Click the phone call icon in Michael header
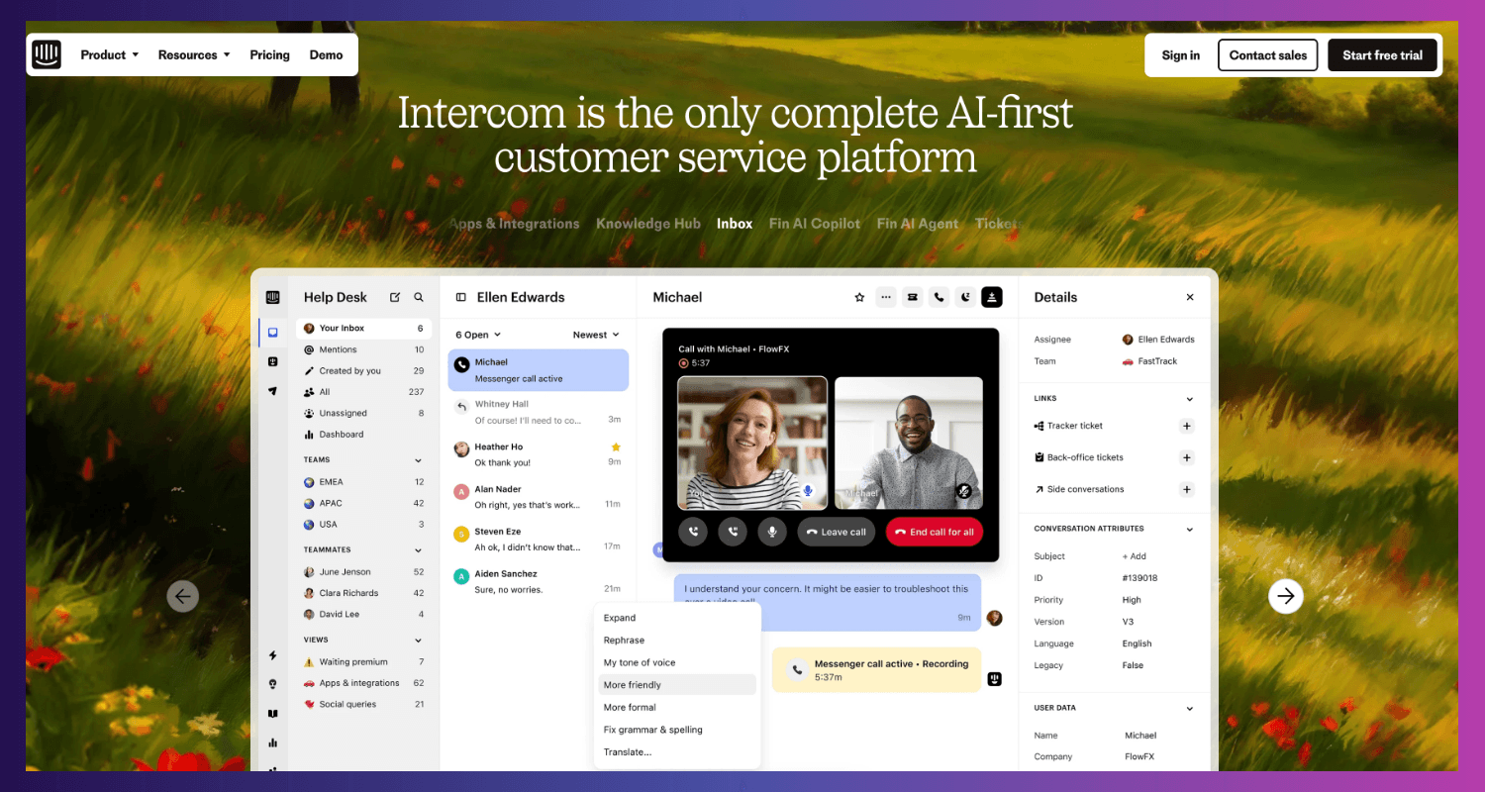The height and width of the screenshot is (792, 1485). click(x=939, y=297)
